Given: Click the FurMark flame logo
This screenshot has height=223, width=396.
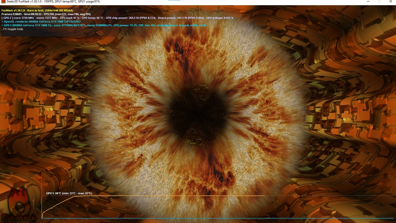Looking at the screenshot, I should (x=19, y=204).
